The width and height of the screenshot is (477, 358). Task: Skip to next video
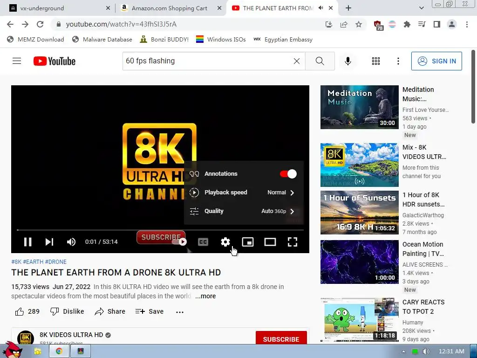[x=49, y=242]
